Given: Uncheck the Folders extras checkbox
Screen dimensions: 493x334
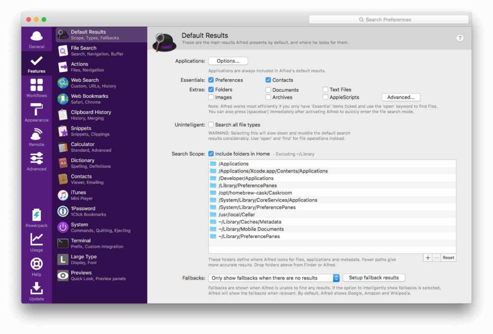Looking at the screenshot, I should pos(211,89).
